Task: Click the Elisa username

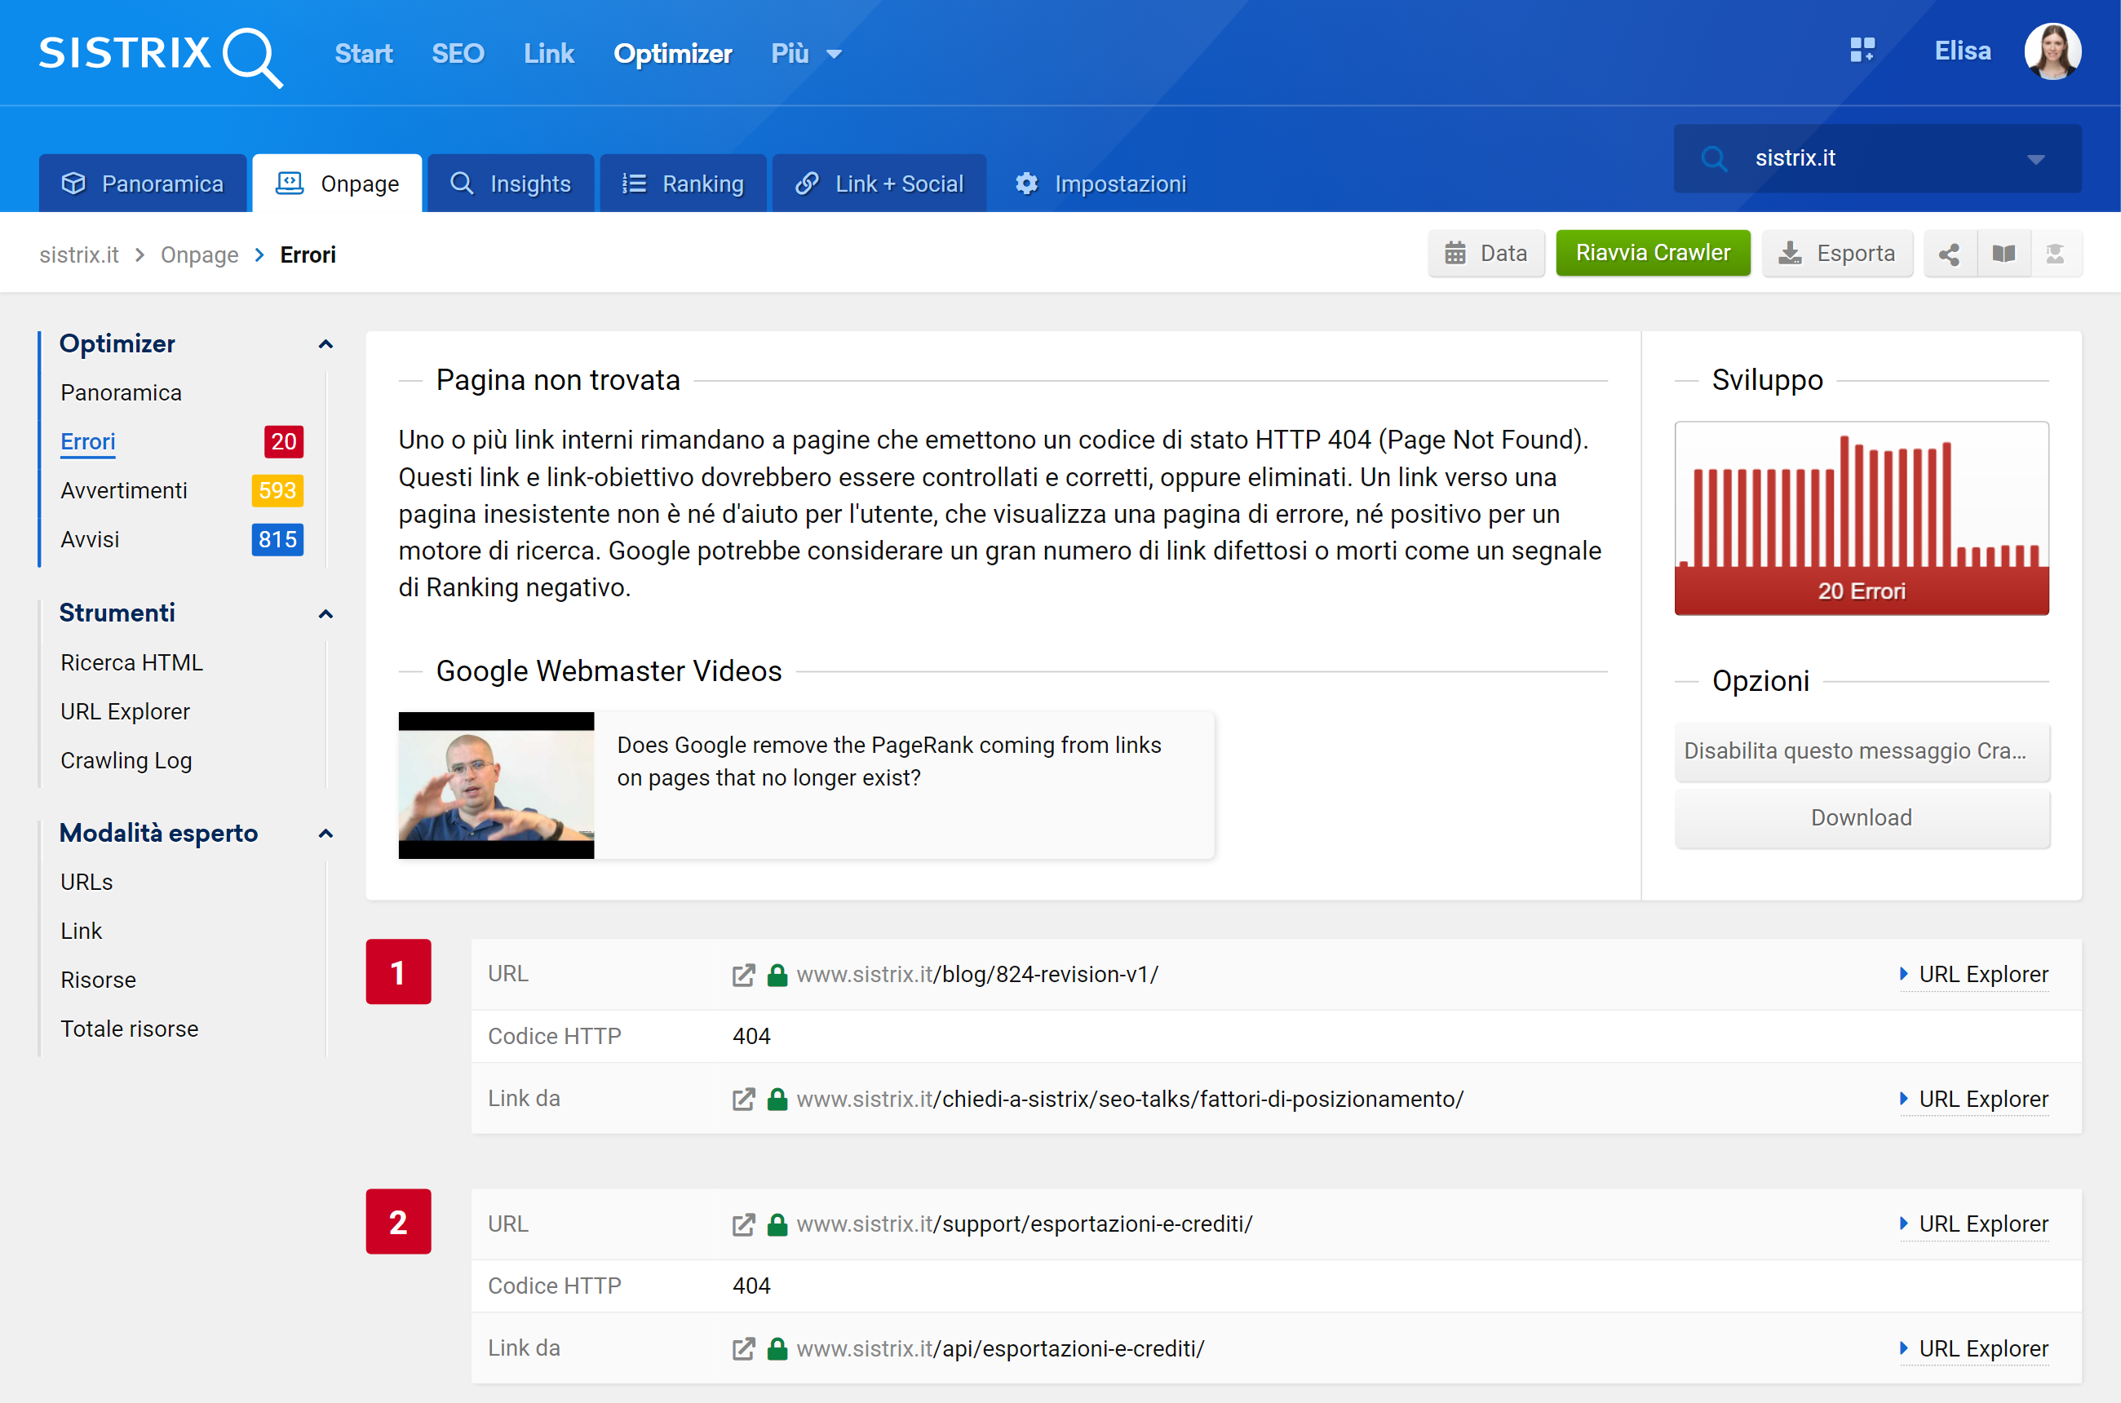Action: click(1963, 51)
